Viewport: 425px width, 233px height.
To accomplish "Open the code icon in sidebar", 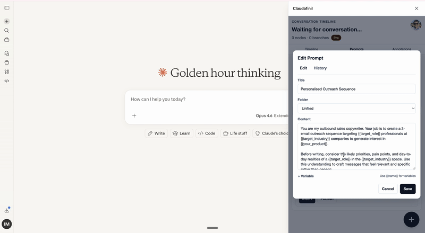I will pos(7,81).
